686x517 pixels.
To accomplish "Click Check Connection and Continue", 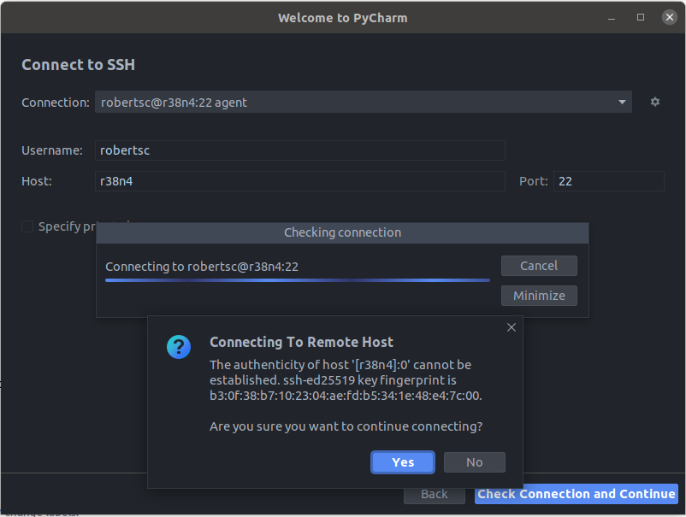I will [x=576, y=494].
